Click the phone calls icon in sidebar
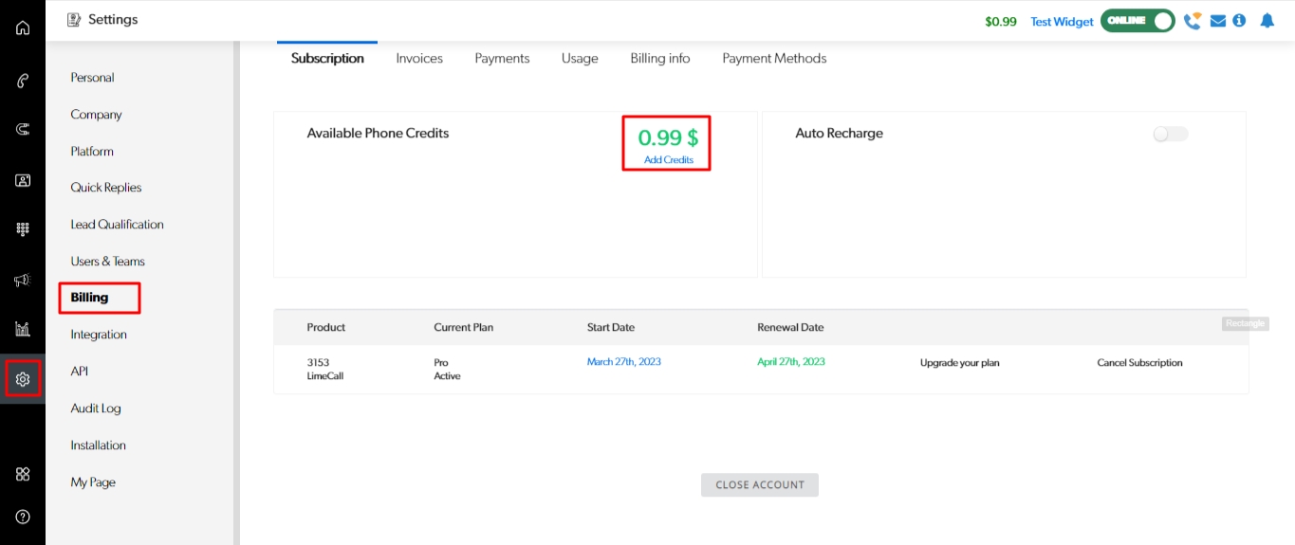 pos(23,81)
